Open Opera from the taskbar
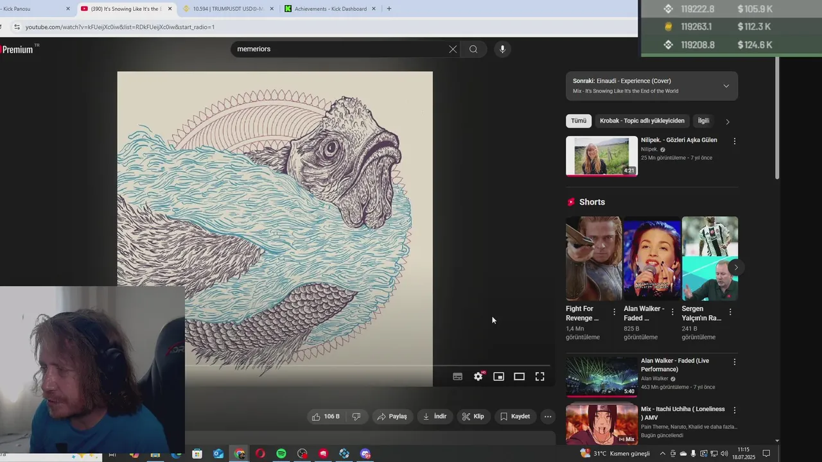 [260, 454]
